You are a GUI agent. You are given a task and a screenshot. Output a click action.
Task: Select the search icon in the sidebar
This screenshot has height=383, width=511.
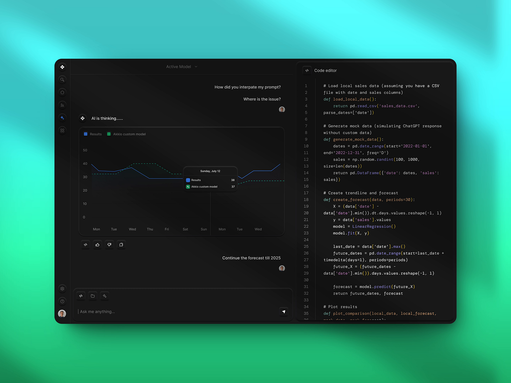[62, 79]
